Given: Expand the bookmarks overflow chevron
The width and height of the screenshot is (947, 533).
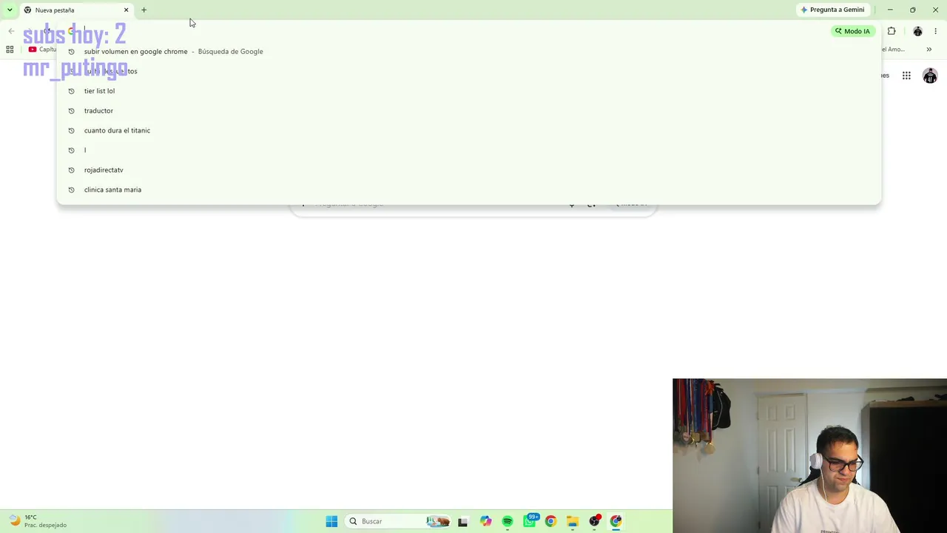Looking at the screenshot, I should 929,50.
